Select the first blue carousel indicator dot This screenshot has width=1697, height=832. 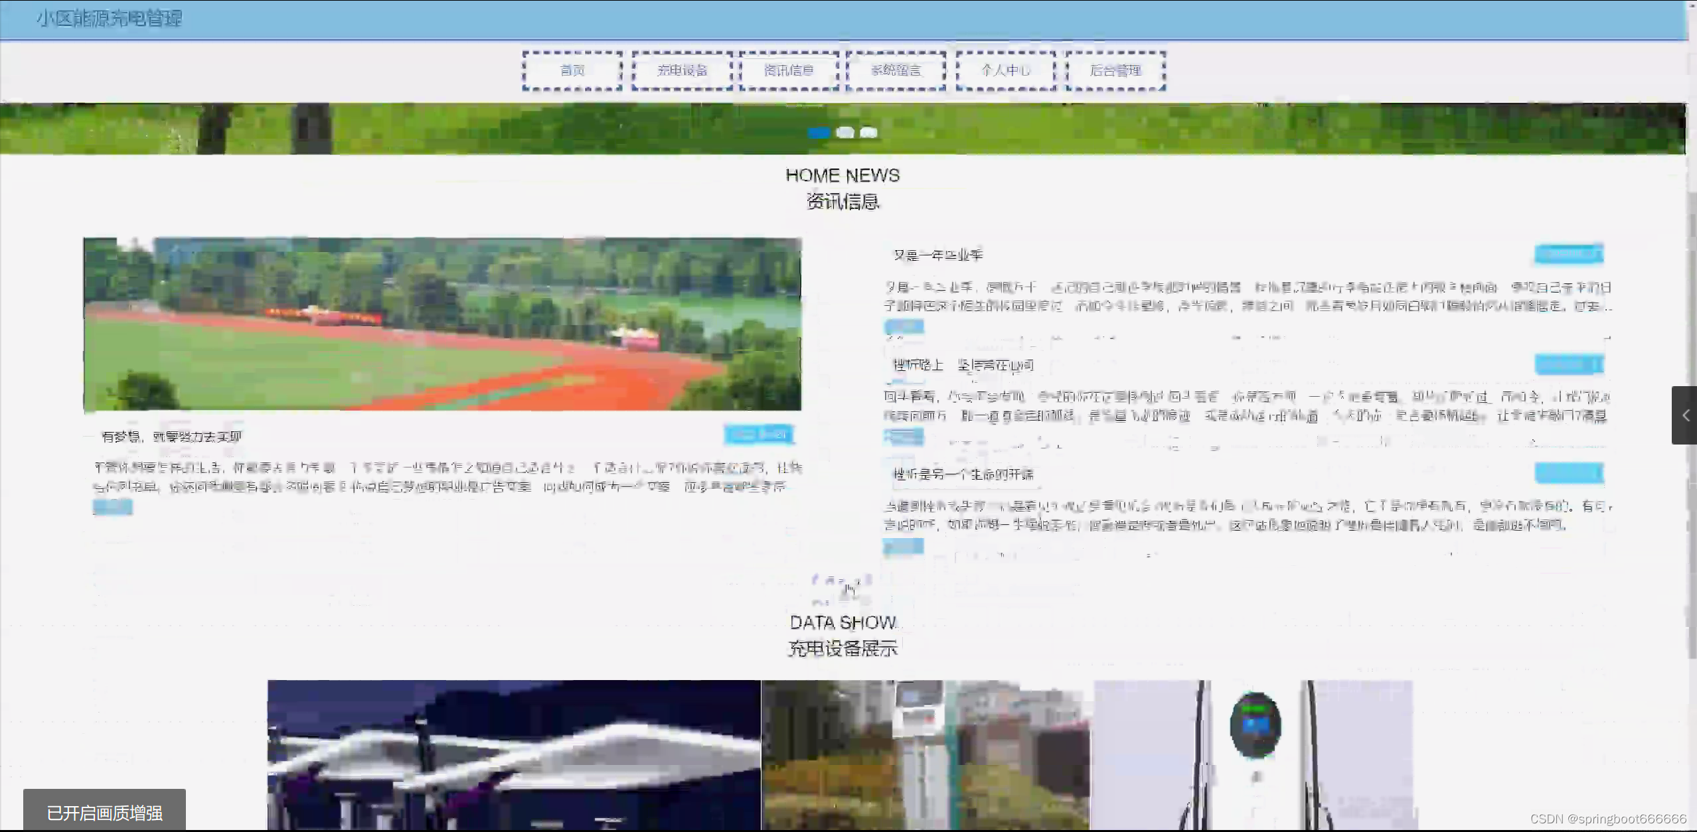coord(819,133)
